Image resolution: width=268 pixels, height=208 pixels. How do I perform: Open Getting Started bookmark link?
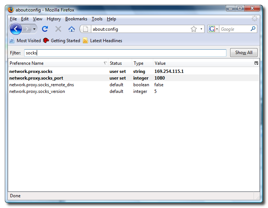pos(65,41)
